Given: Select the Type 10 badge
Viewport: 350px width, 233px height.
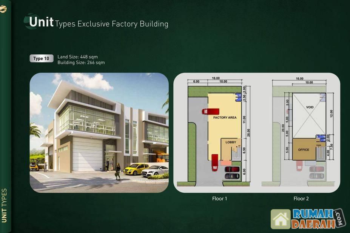Looking at the screenshot, I should (41, 58).
